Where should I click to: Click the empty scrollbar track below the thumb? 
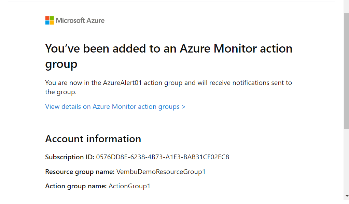[346, 161]
